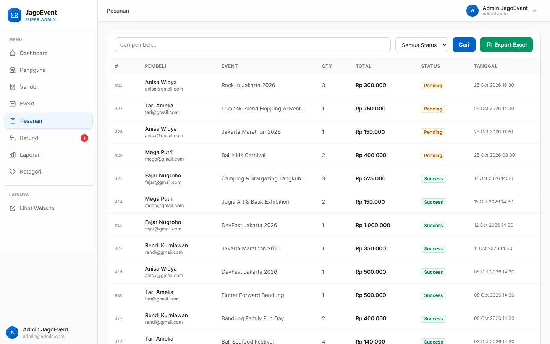Open the Lihat Website link
Viewport: 550px width, 344px height.
click(49, 208)
